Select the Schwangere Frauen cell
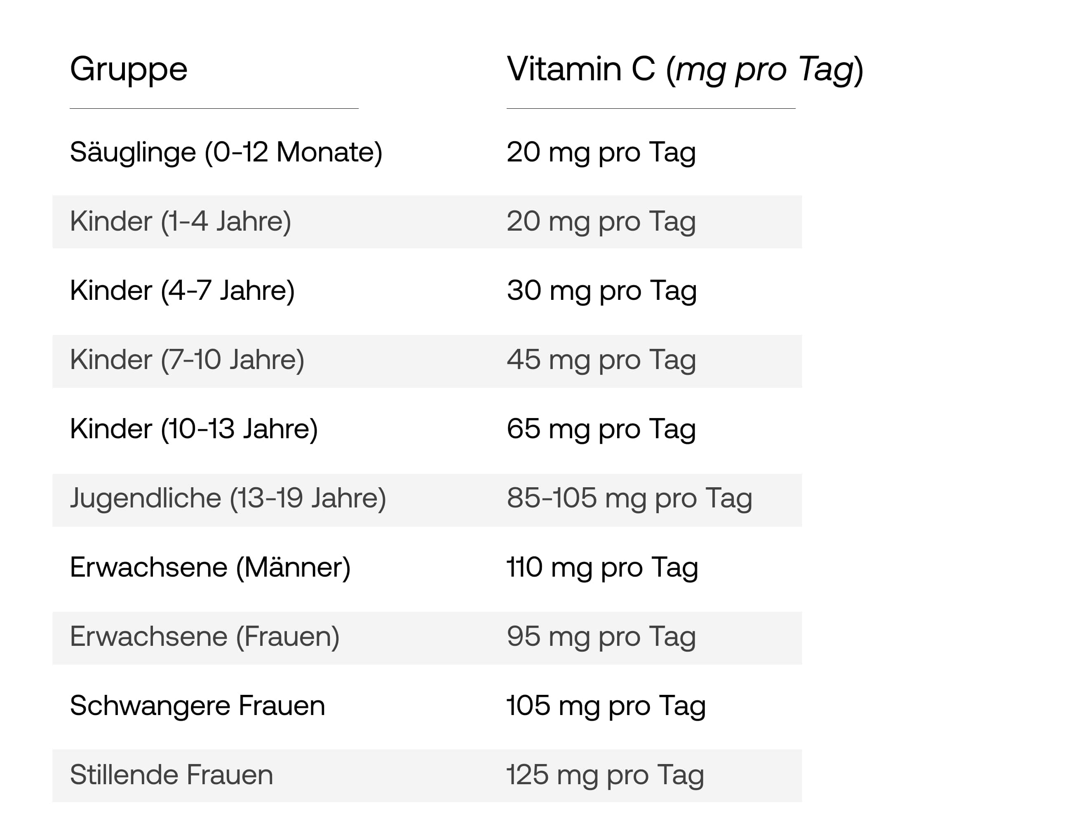 (197, 706)
